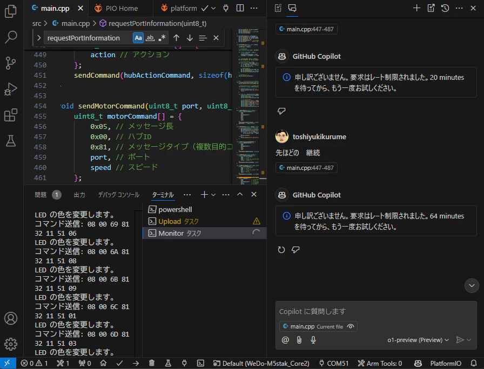Image resolution: width=484 pixels, height=369 pixels.
Task: Open the デバッグ コンソール panel tab
Action: pyautogui.click(x=119, y=195)
